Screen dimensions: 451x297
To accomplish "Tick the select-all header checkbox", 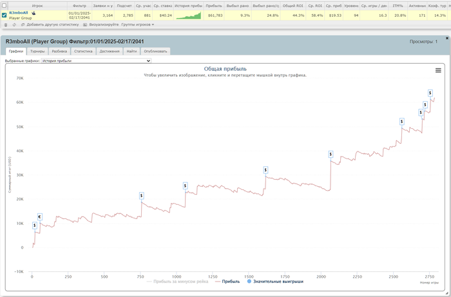I will (x=4, y=5).
